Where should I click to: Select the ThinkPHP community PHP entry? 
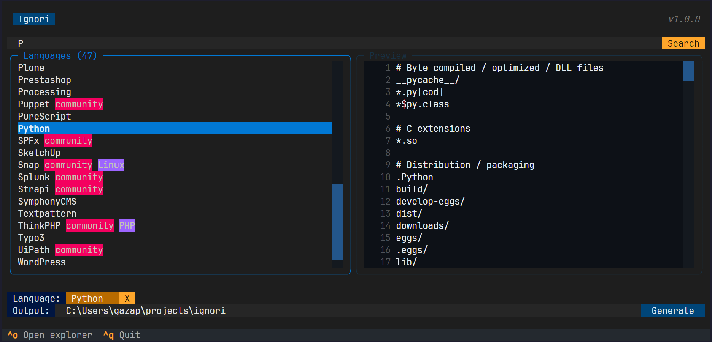tap(175, 225)
